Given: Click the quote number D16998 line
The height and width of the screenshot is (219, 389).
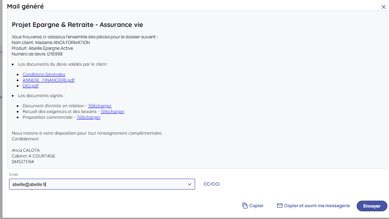Looking at the screenshot, I should coord(37,54).
